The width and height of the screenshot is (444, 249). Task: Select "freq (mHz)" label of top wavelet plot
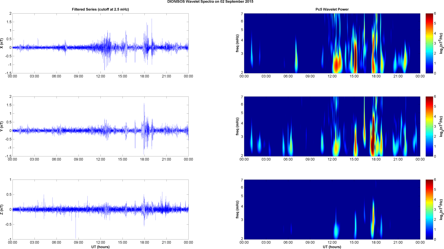(x=238, y=43)
